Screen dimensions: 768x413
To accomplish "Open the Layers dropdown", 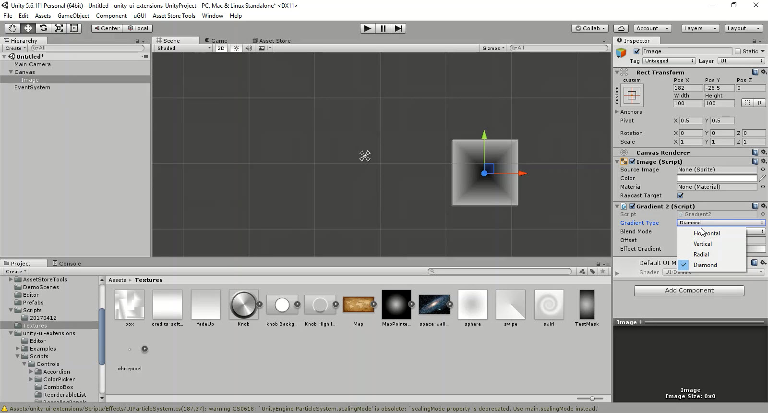I will coord(700,28).
